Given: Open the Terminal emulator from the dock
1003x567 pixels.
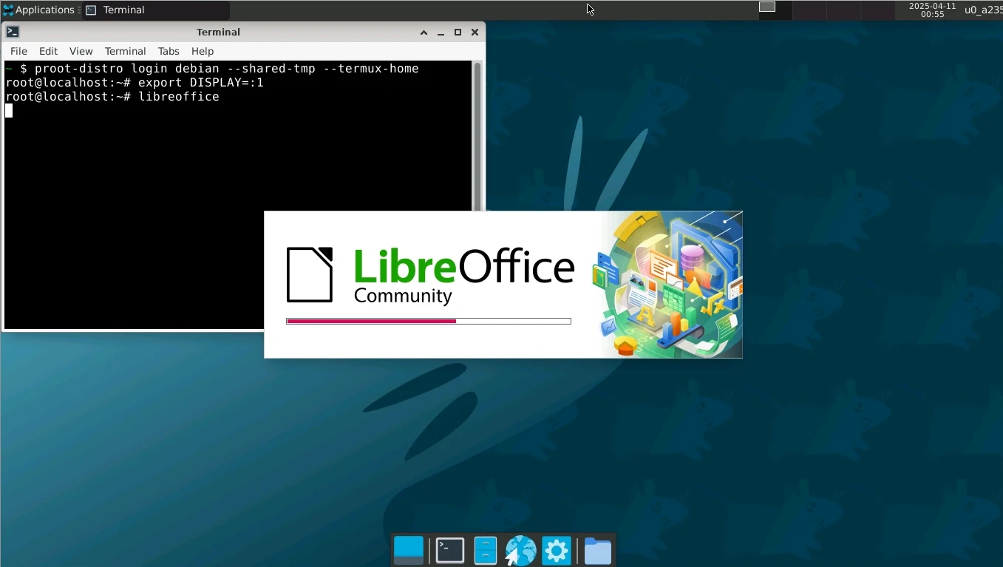Looking at the screenshot, I should click(x=449, y=551).
